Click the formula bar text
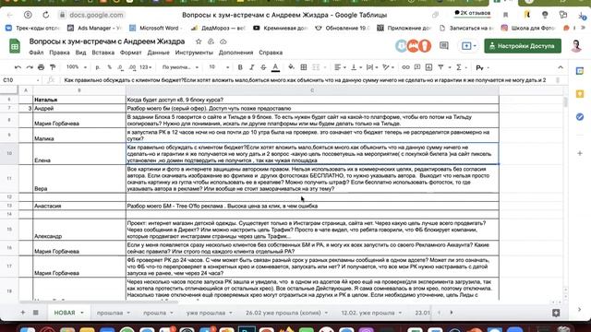Screen dimensions: 591x332 tap(305, 80)
